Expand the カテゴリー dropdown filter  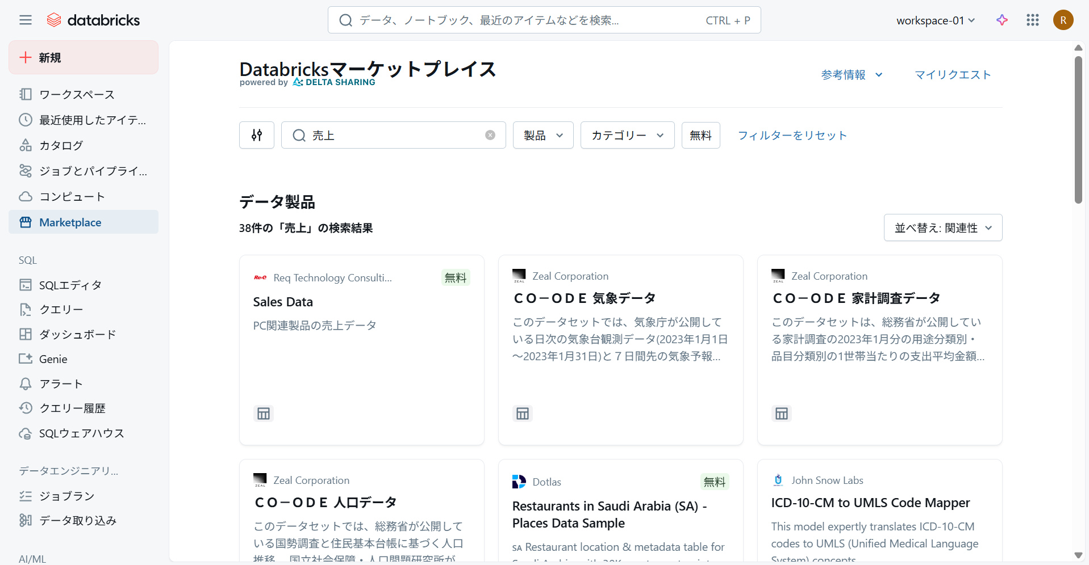coord(627,135)
